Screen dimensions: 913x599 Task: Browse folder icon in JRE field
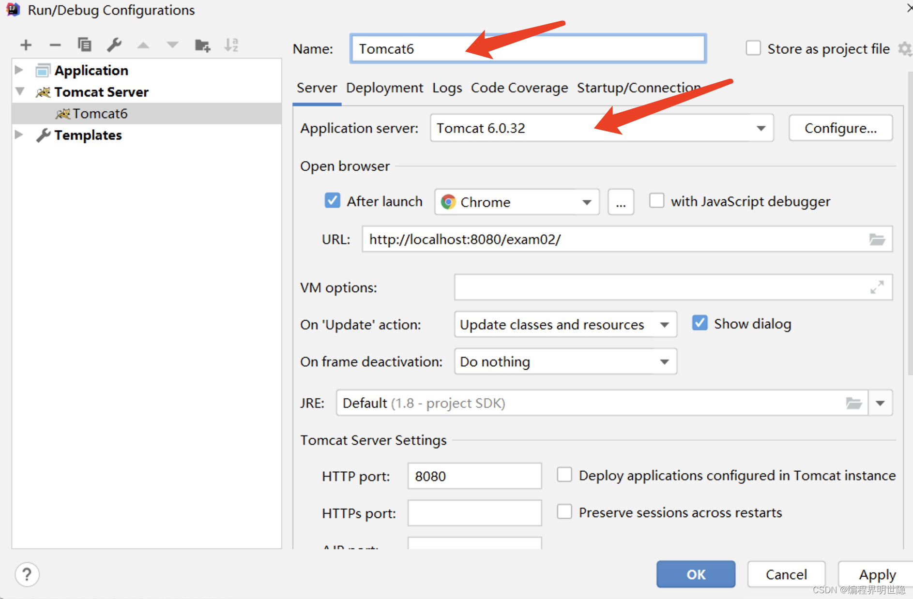click(x=853, y=403)
